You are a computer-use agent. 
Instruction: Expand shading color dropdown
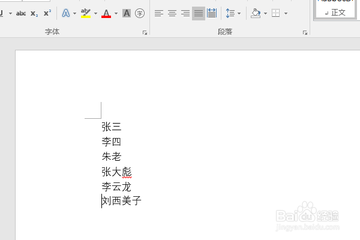point(265,14)
